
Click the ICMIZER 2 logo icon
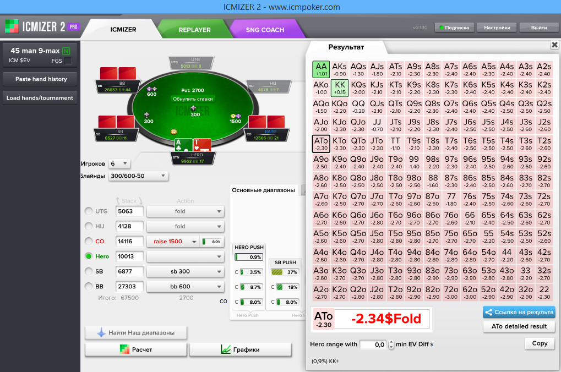(12, 26)
